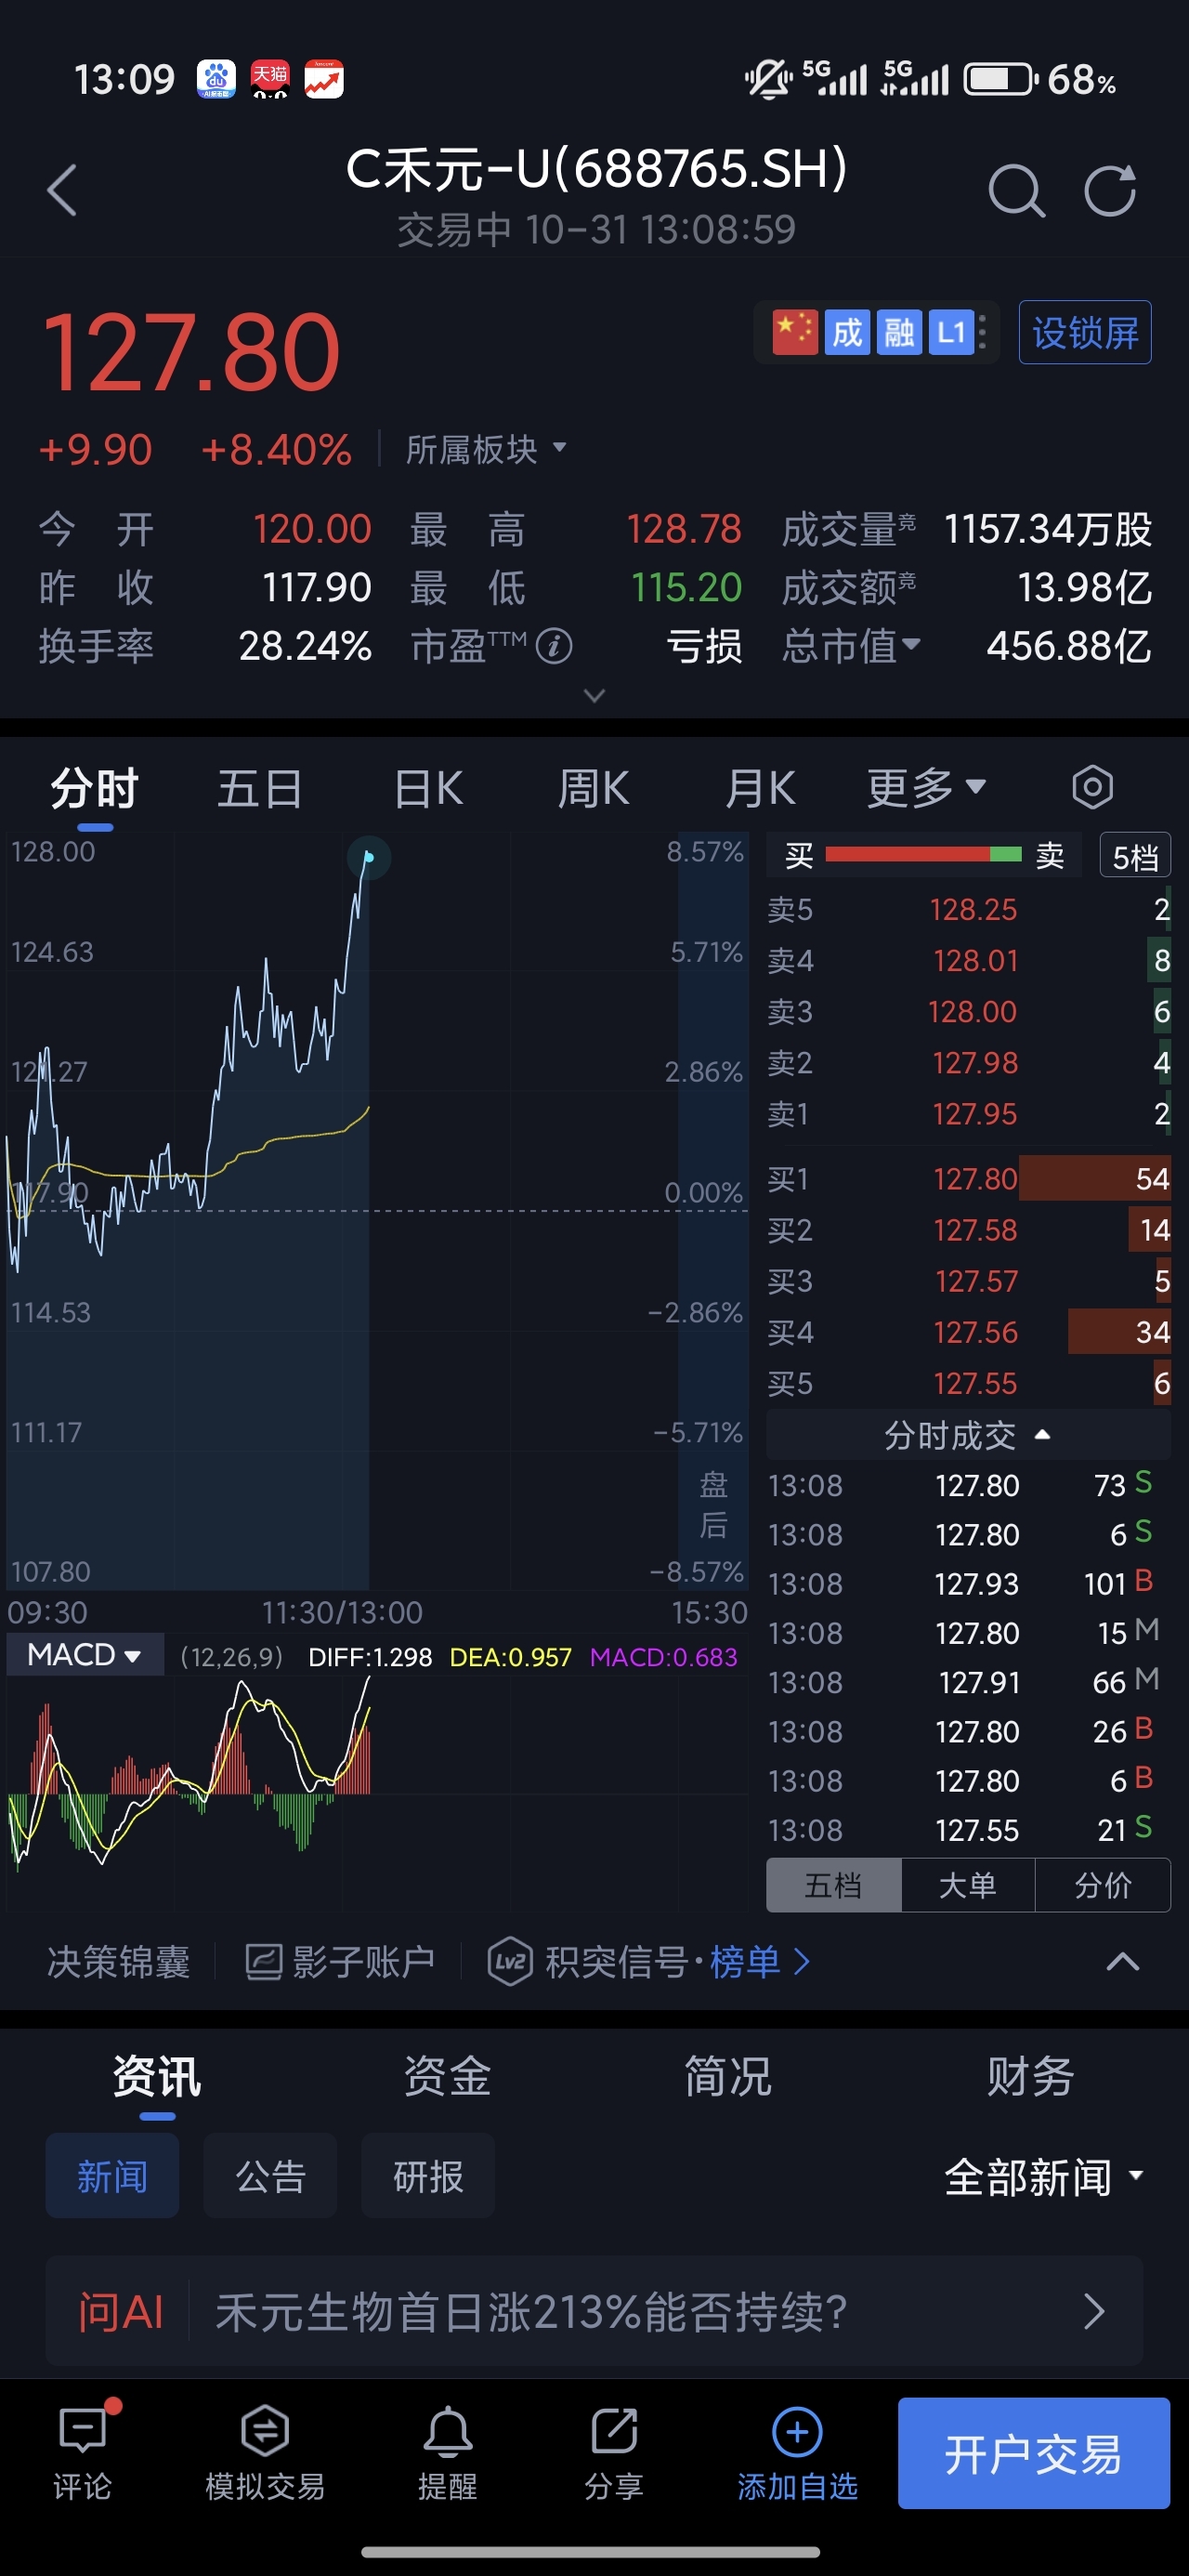Screen dimensions: 1189x2576
Task: Switch to 日K chart tab
Action: [428, 788]
